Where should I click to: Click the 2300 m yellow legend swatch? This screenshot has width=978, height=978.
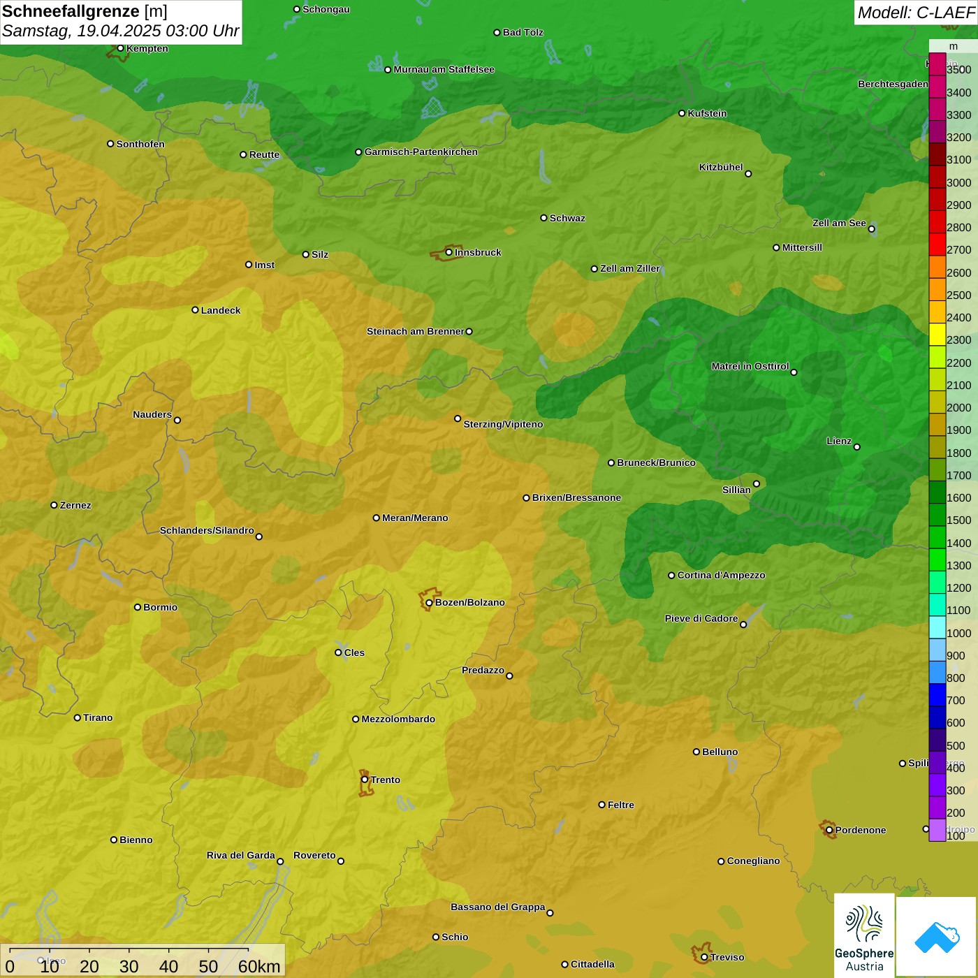(x=937, y=335)
